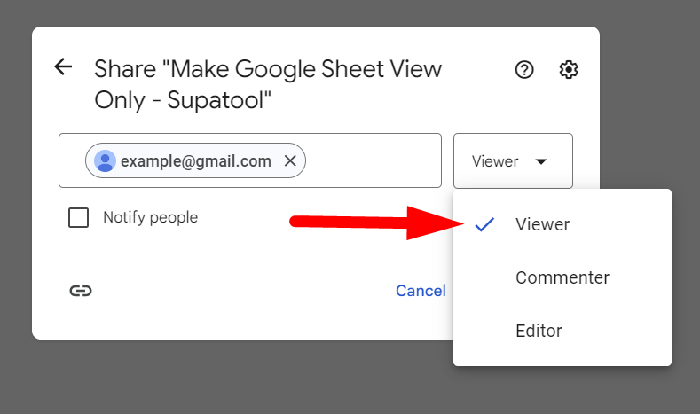This screenshot has height=414, width=700.
Task: Collapse the Viewer role dropdown button
Action: click(x=512, y=161)
